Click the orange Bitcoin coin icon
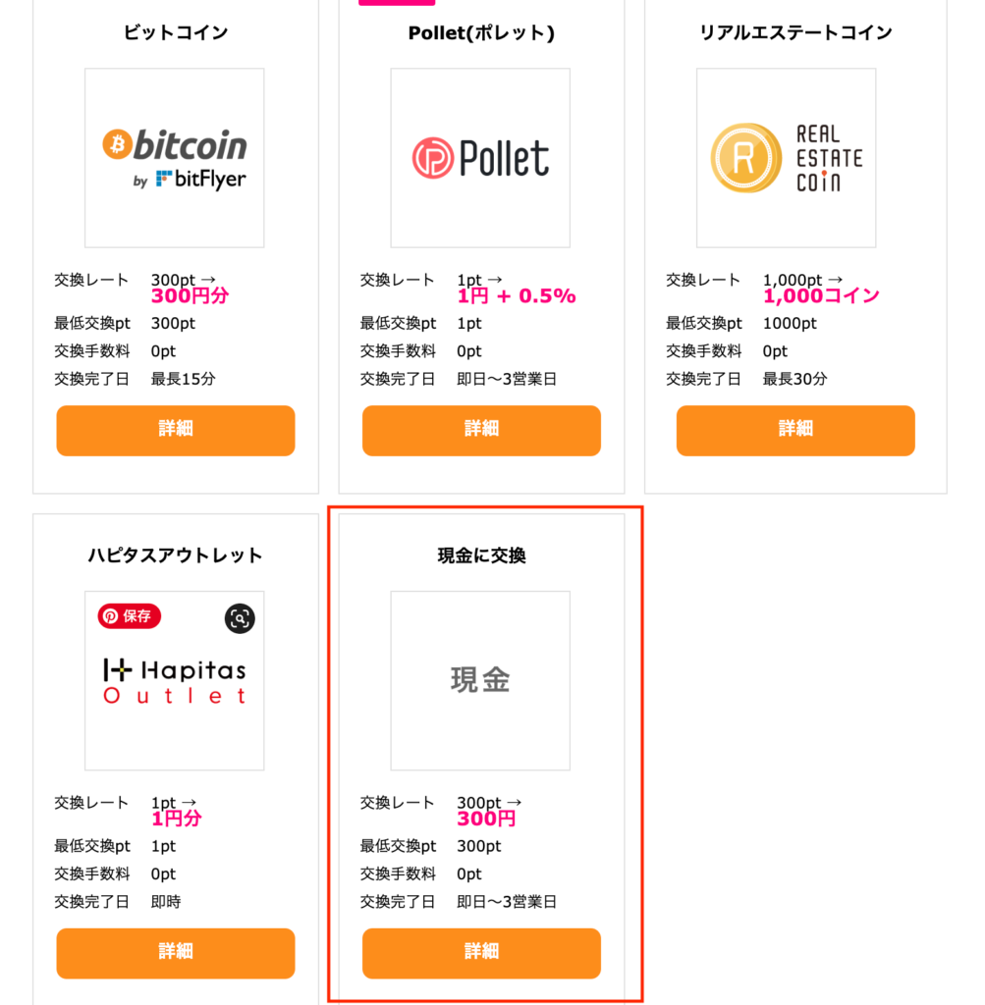985x1005 pixels. point(117,145)
